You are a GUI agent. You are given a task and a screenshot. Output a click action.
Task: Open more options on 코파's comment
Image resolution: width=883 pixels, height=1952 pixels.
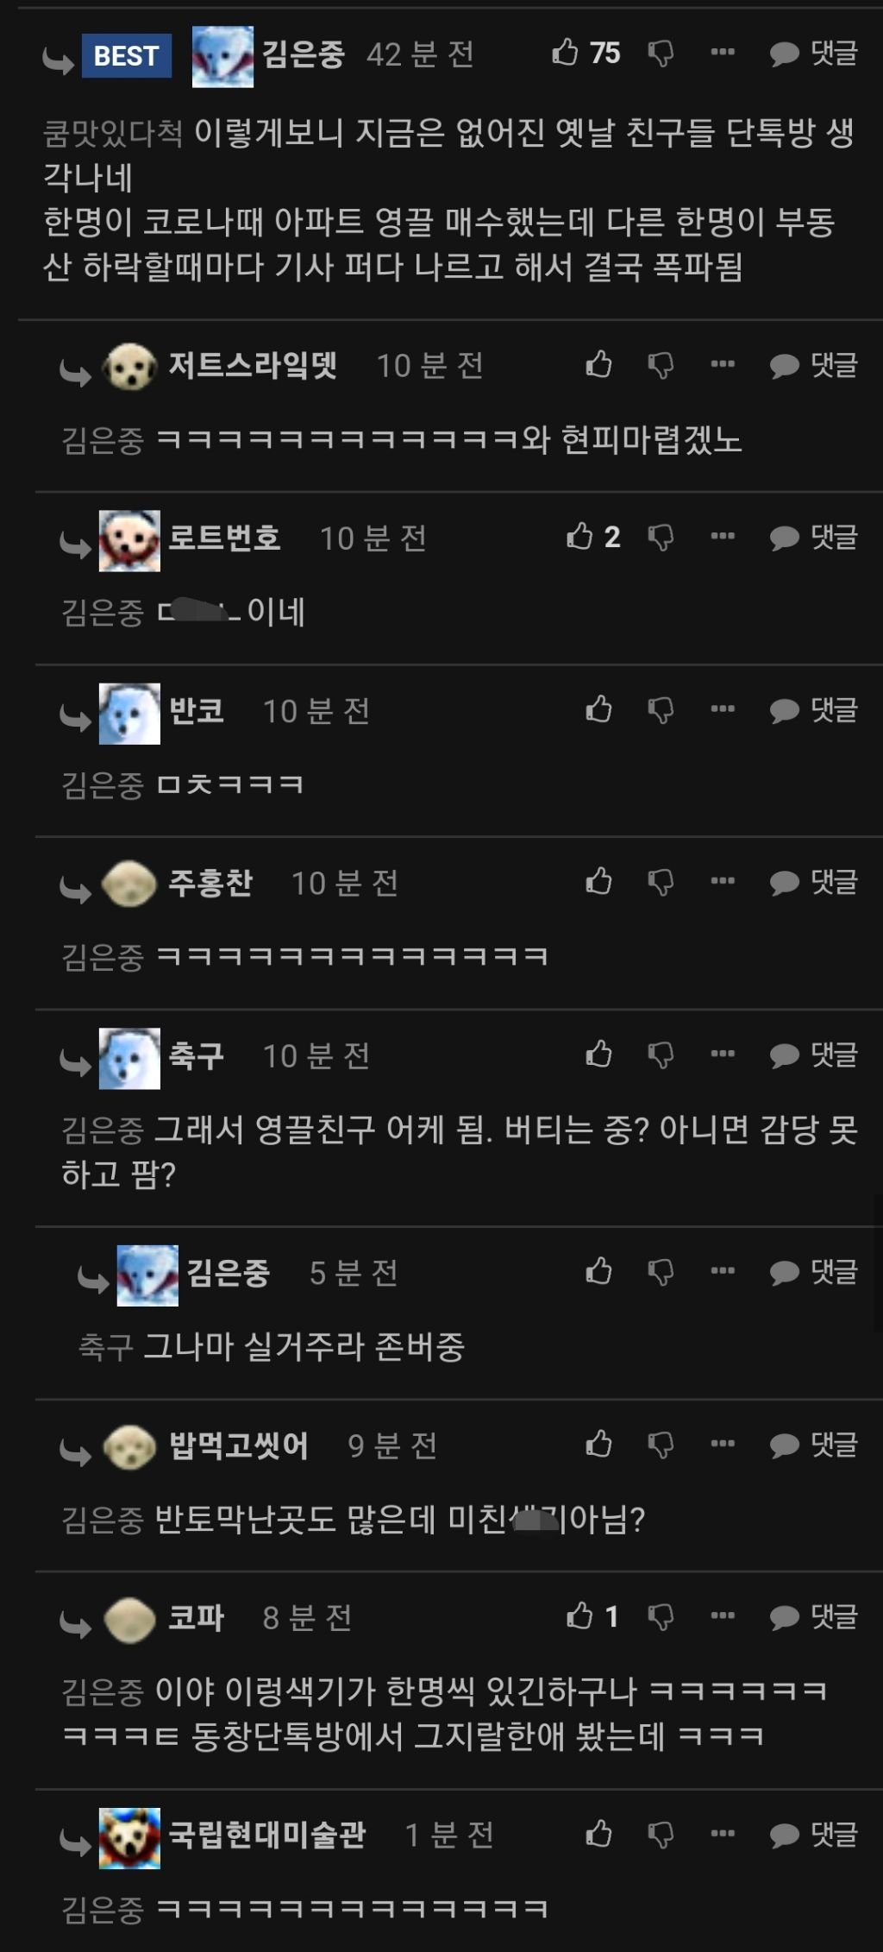click(x=723, y=1615)
